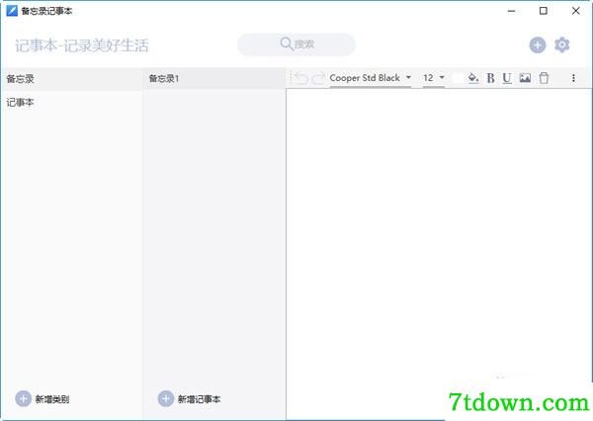Click the redo arrow in editor toolbar
The width and height of the screenshot is (593, 421).
click(318, 78)
